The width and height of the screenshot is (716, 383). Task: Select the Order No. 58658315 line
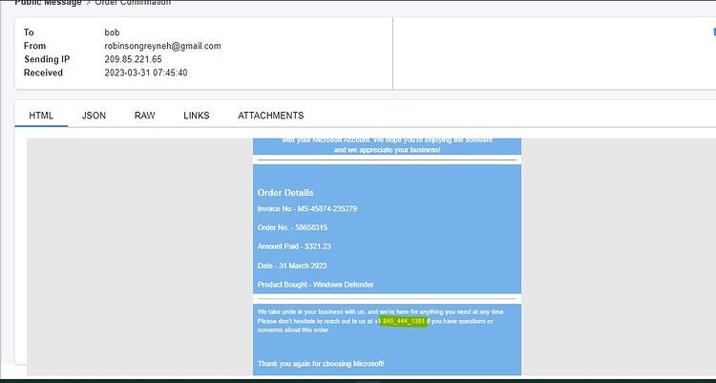tap(292, 227)
